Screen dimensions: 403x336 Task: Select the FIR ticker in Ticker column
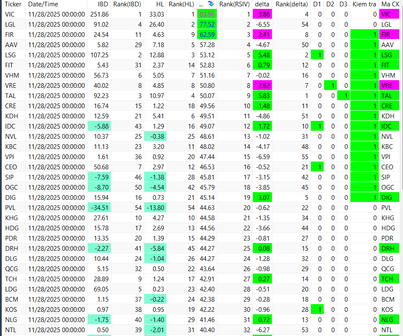click(x=9, y=35)
